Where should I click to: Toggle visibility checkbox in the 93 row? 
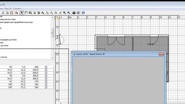point(46,67)
